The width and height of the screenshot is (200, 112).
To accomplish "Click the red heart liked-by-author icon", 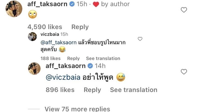I will [96, 4].
